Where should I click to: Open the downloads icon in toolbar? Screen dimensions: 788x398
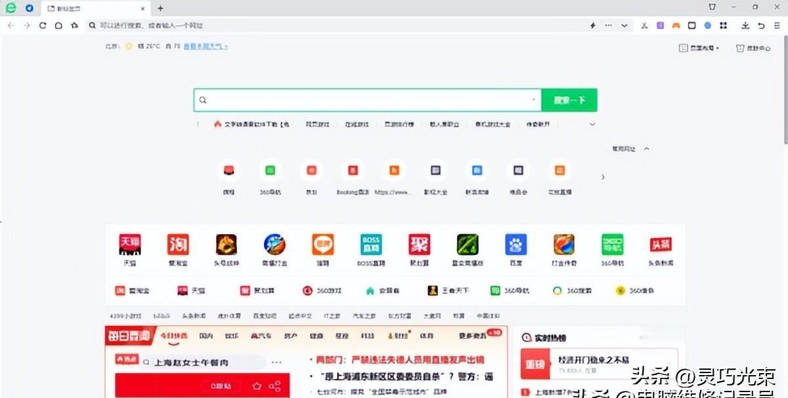[745, 26]
